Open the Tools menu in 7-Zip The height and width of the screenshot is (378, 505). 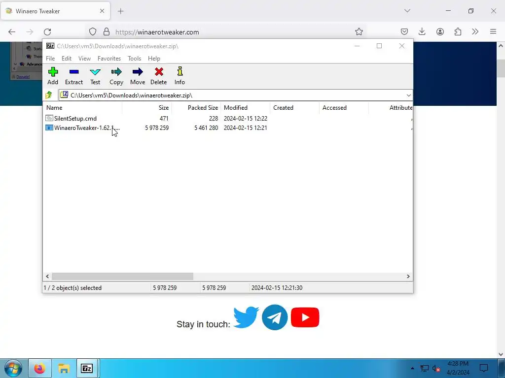tap(134, 59)
